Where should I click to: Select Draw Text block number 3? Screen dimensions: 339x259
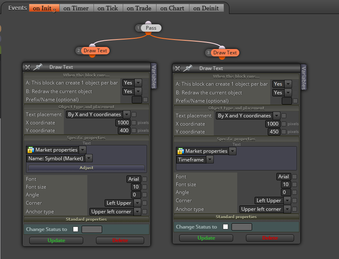tap(225, 53)
